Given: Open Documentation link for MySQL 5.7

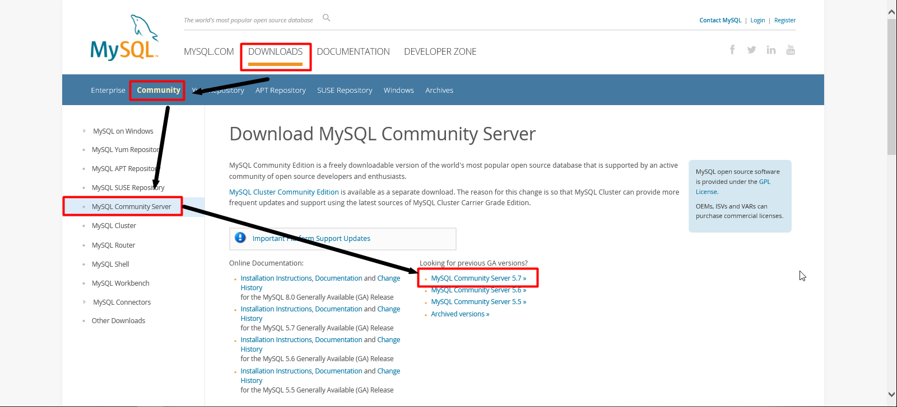Looking at the screenshot, I should point(338,309).
